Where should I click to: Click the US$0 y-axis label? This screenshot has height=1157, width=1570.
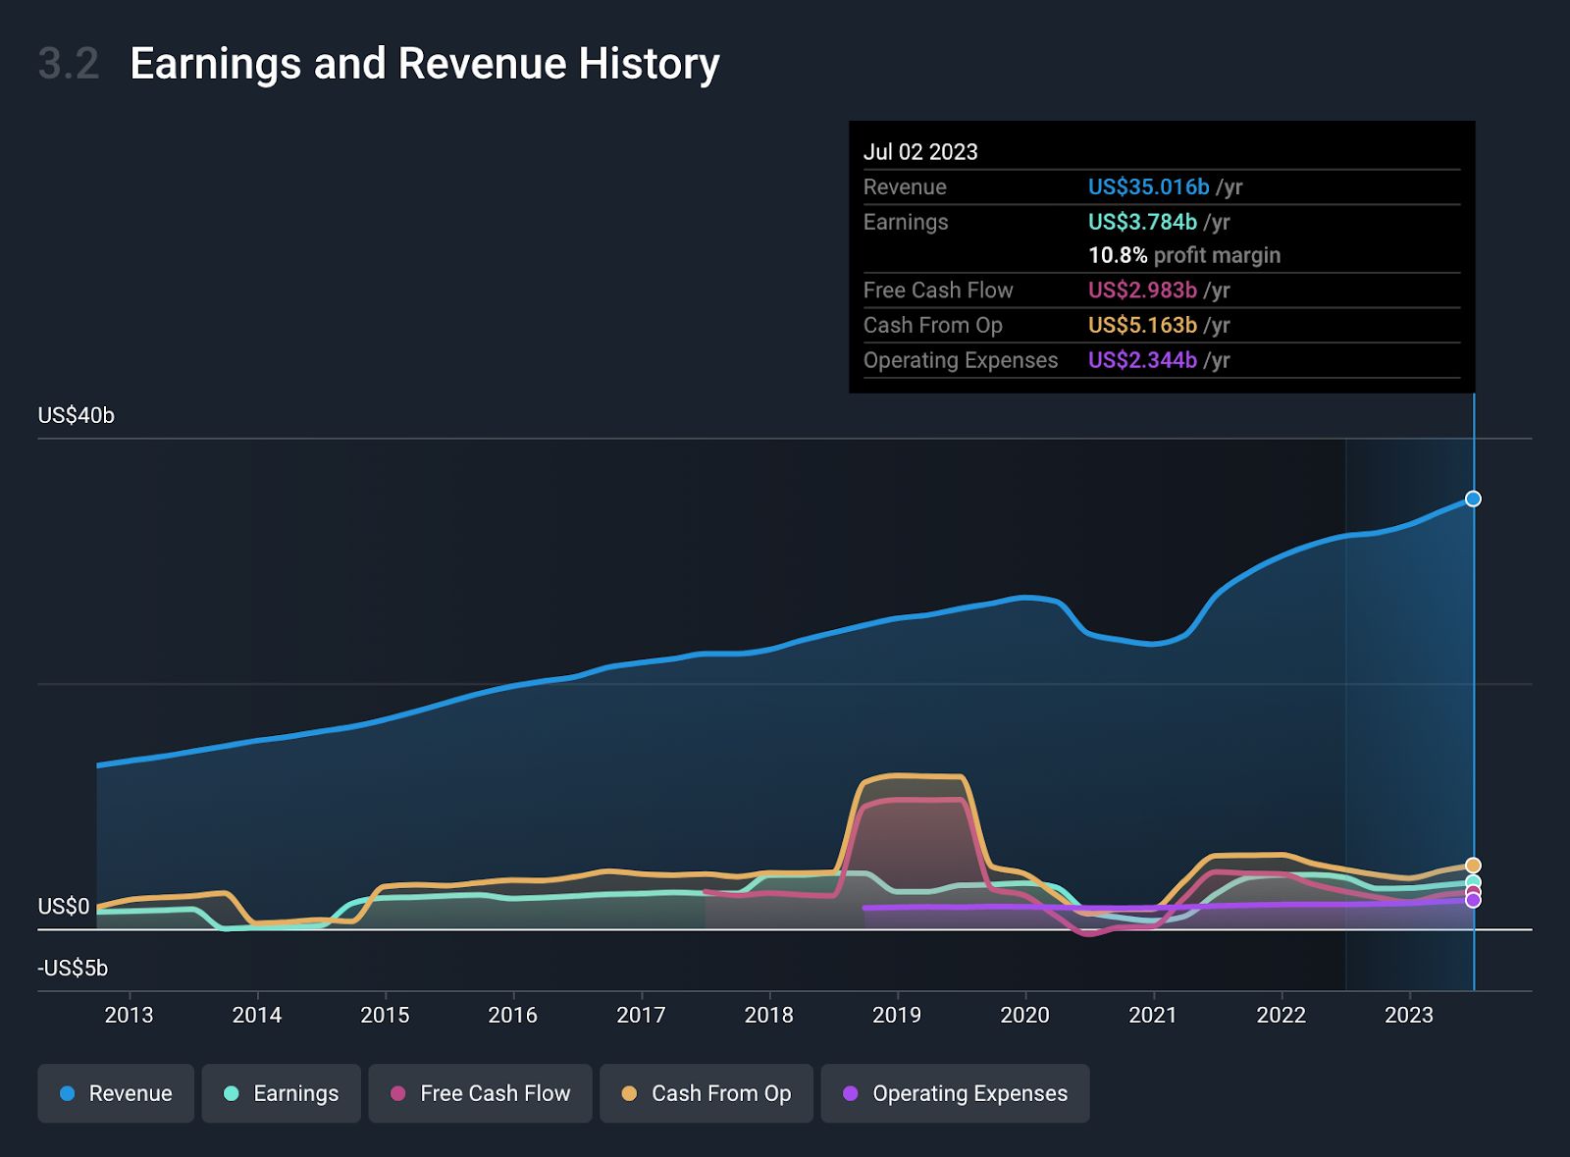64,907
